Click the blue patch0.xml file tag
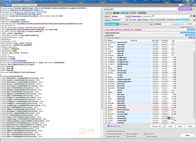This screenshot has height=142, width=196. point(190,35)
